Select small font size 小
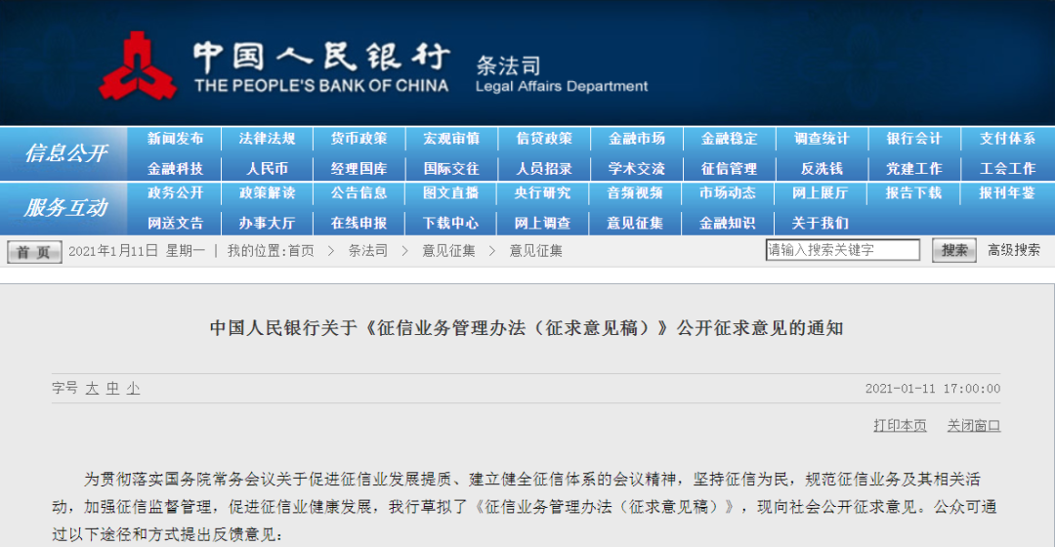This screenshot has height=547, width=1055. pyautogui.click(x=133, y=389)
